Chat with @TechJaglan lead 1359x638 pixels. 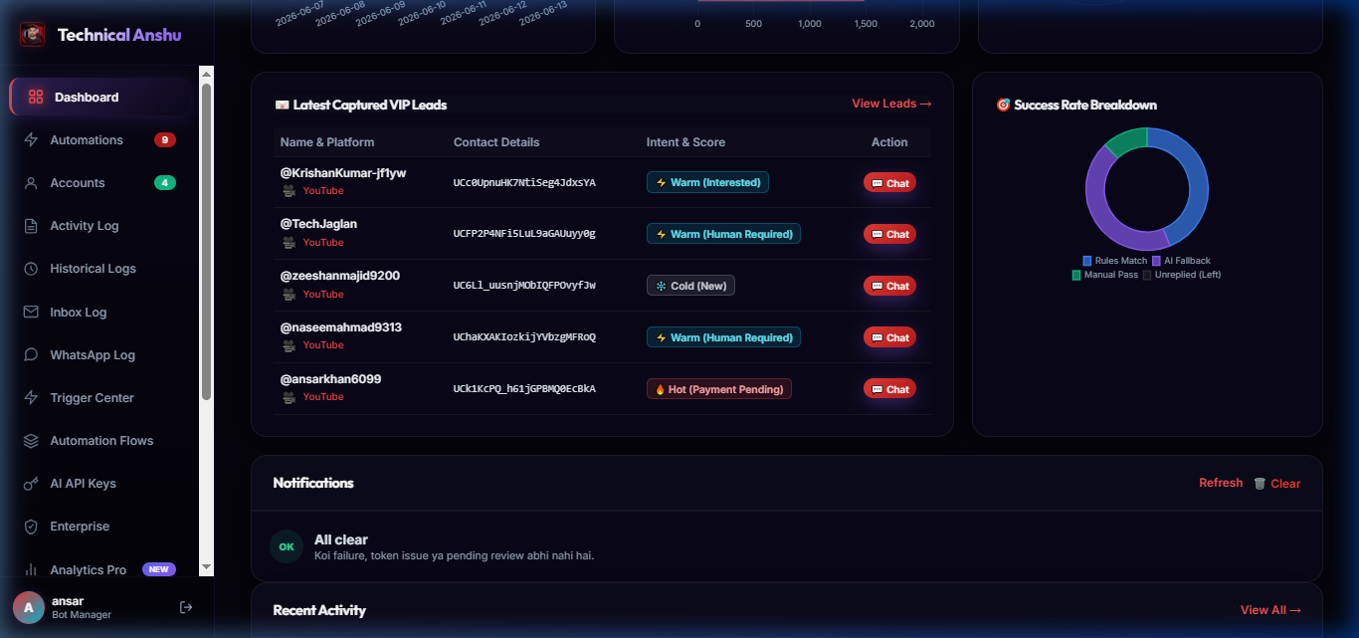coord(889,235)
